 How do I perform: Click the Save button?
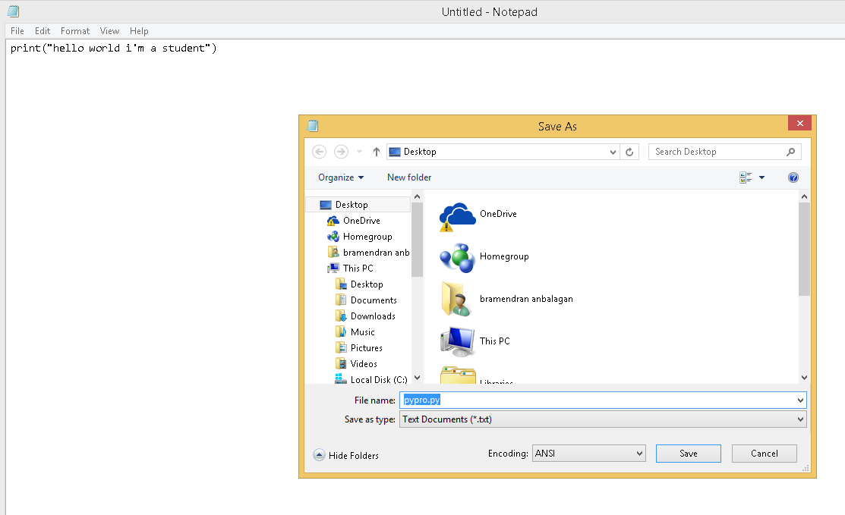coord(688,454)
